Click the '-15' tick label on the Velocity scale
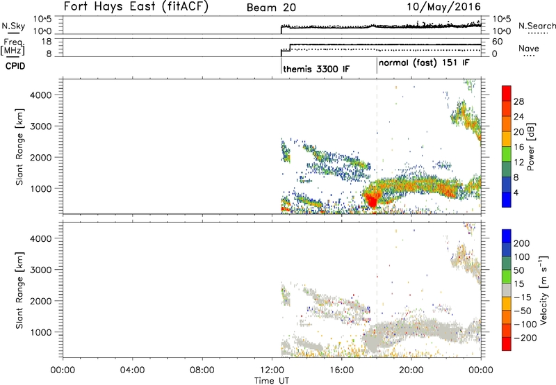 pyautogui.click(x=523, y=297)
